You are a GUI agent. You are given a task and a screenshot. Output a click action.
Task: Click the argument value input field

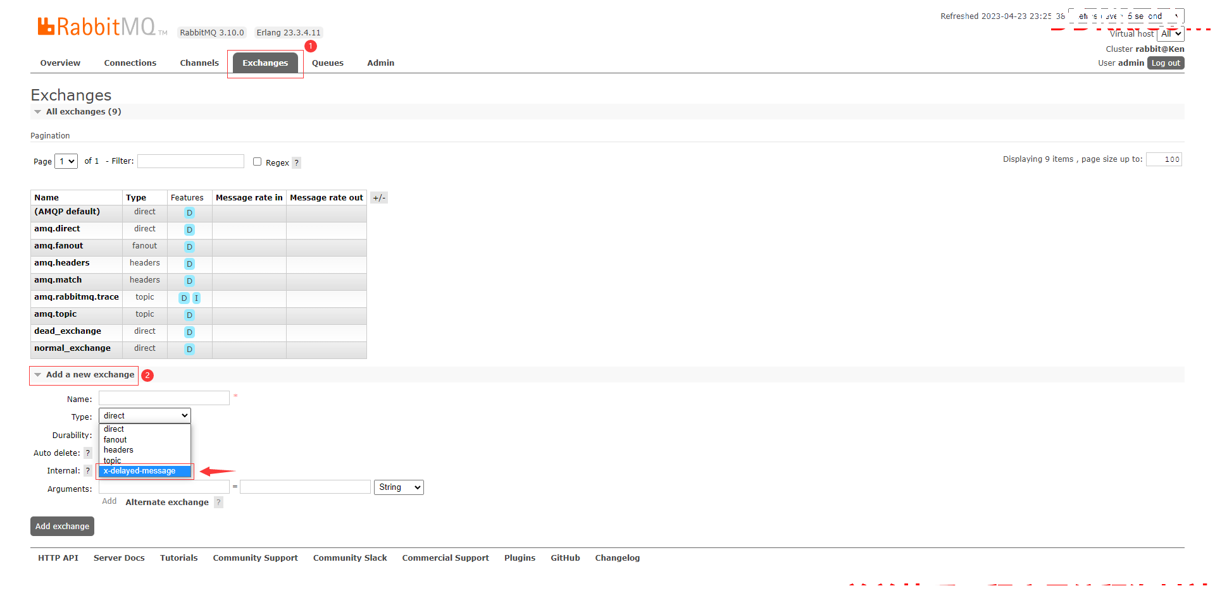point(305,487)
